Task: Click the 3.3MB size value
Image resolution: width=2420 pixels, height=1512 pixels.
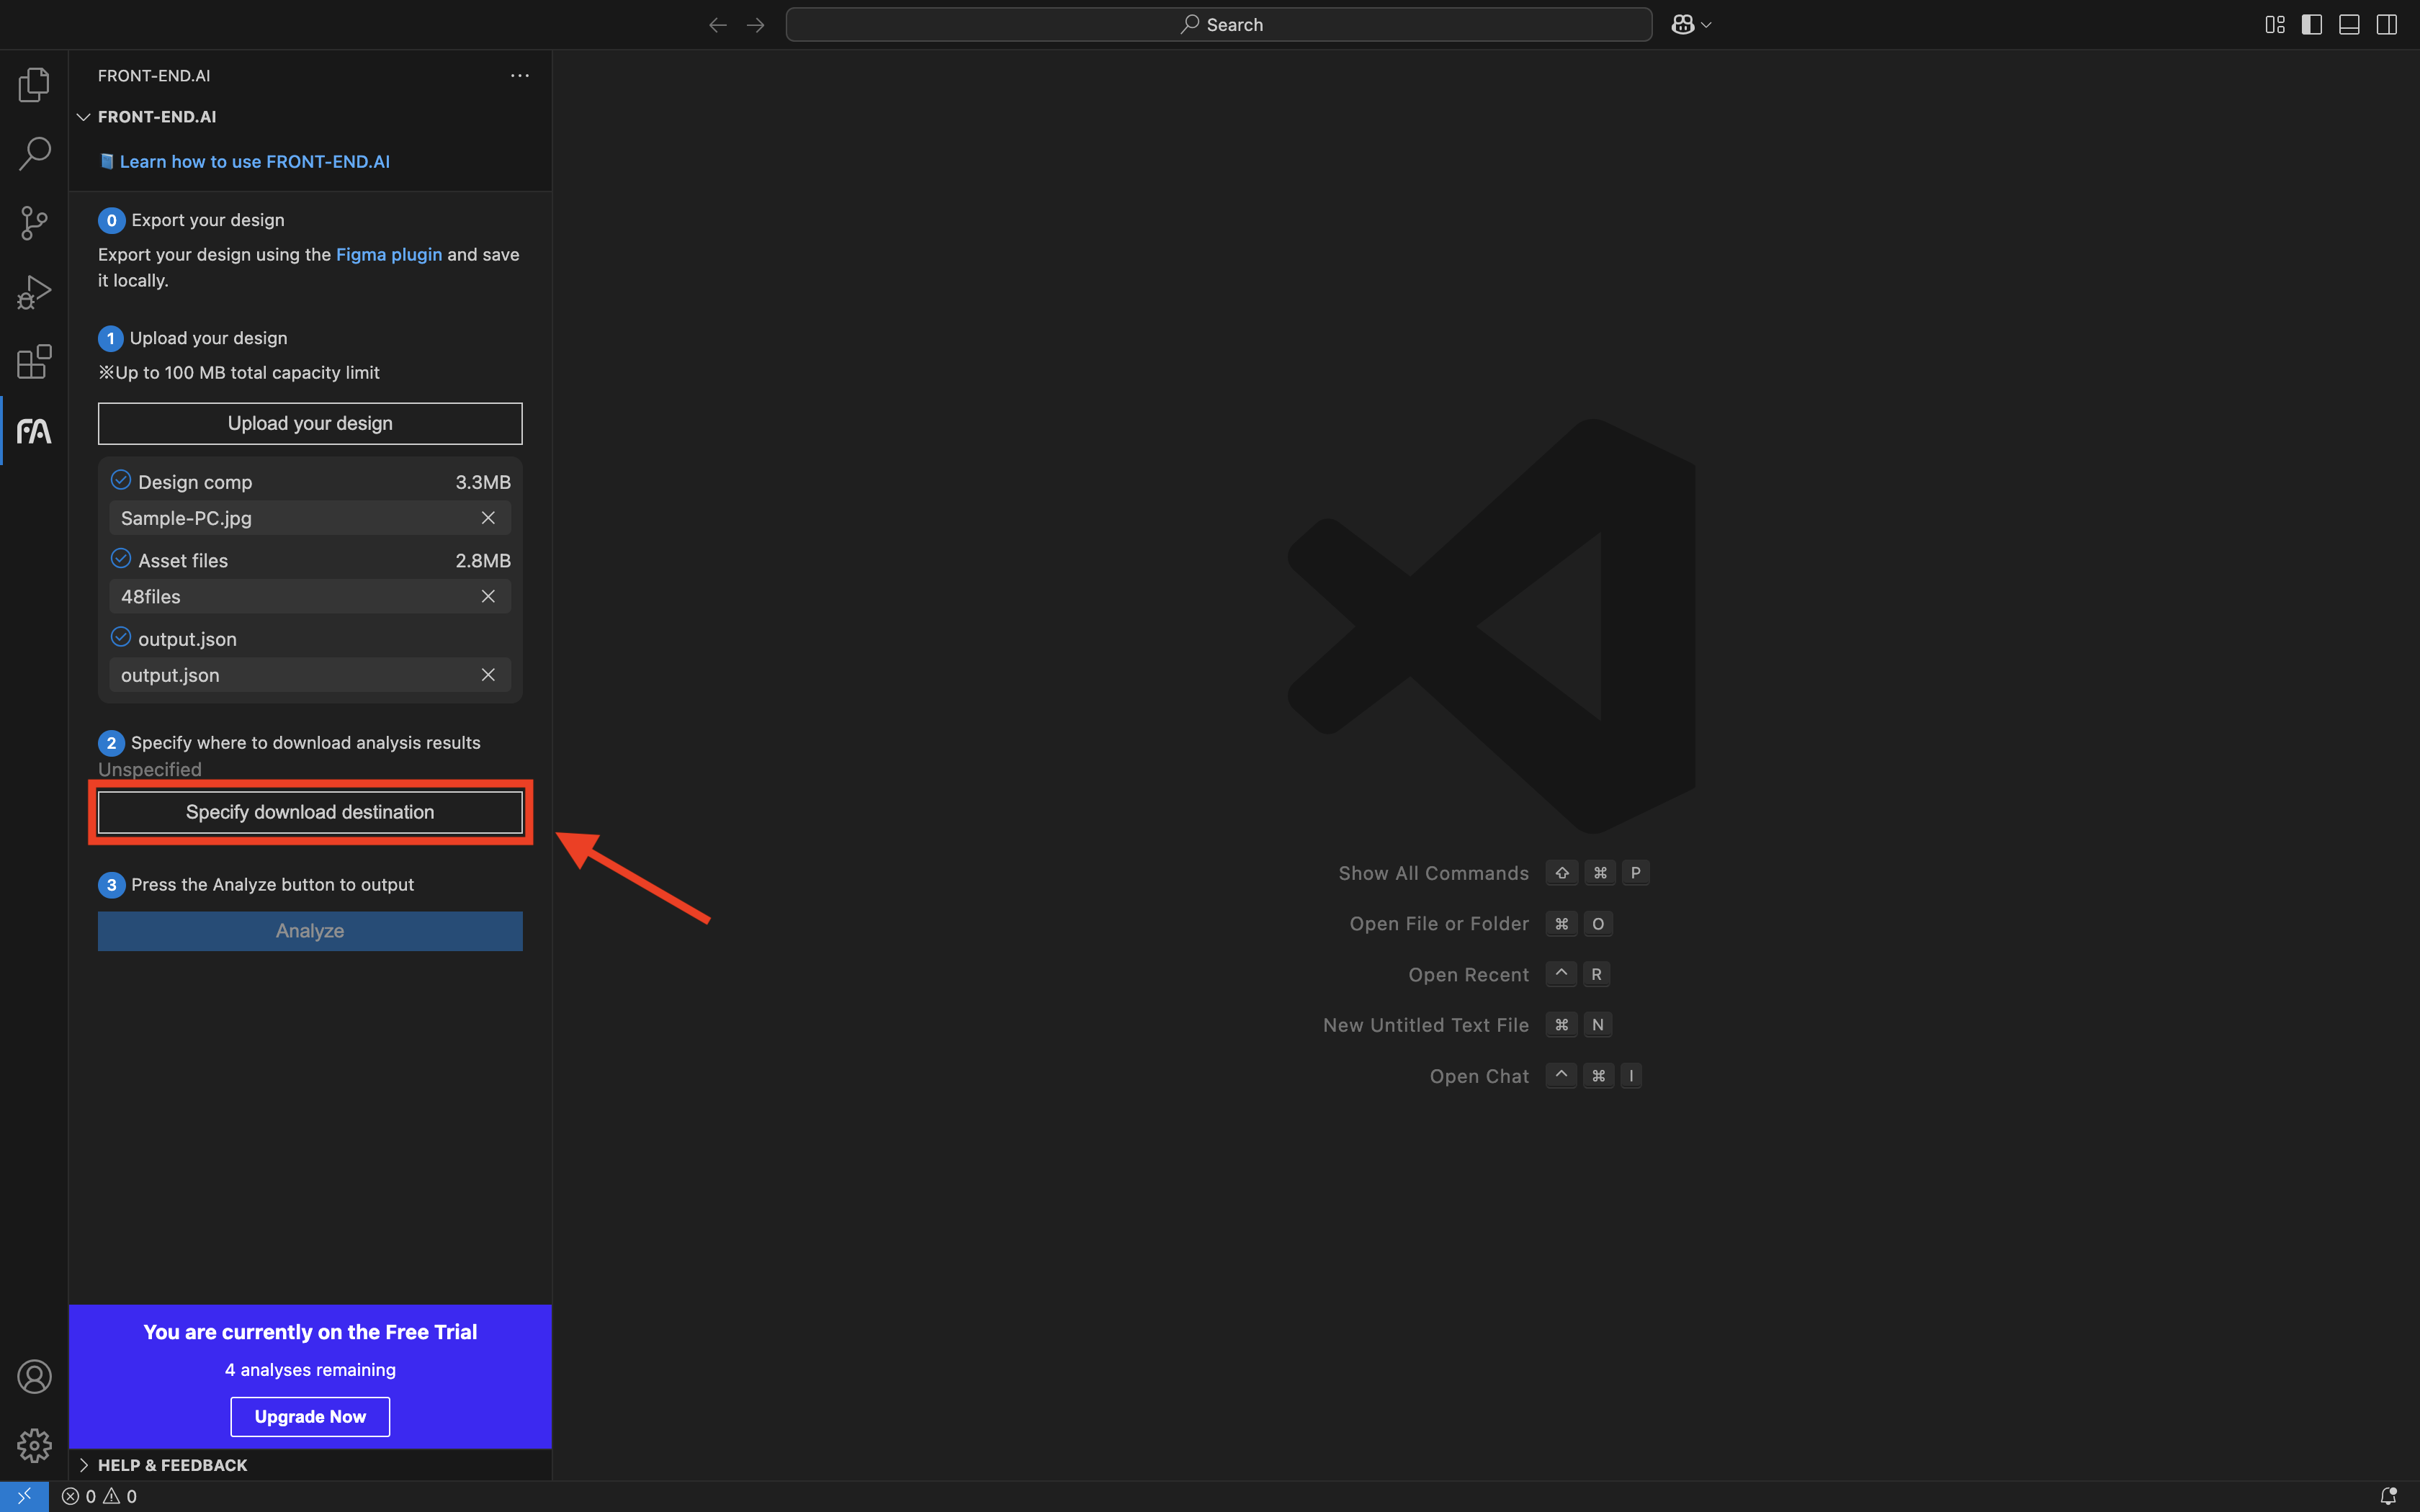Action: (x=483, y=482)
